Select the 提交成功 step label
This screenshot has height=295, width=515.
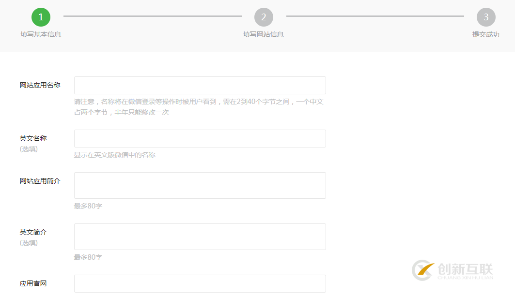pyautogui.click(x=485, y=34)
